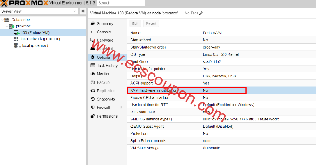
Task: Click the localnetwork grid icon
Action: click(x=16, y=39)
